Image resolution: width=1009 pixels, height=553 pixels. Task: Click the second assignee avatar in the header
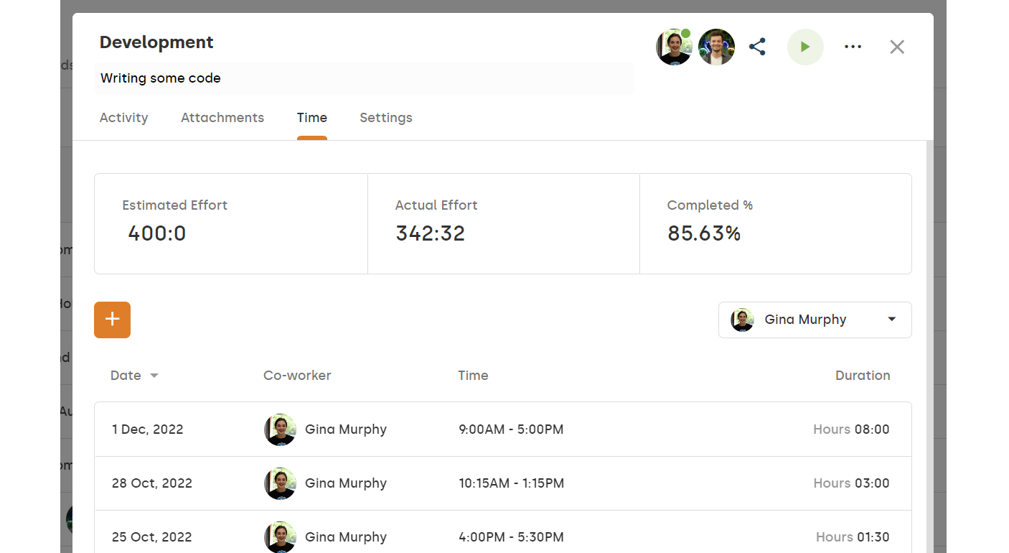716,47
